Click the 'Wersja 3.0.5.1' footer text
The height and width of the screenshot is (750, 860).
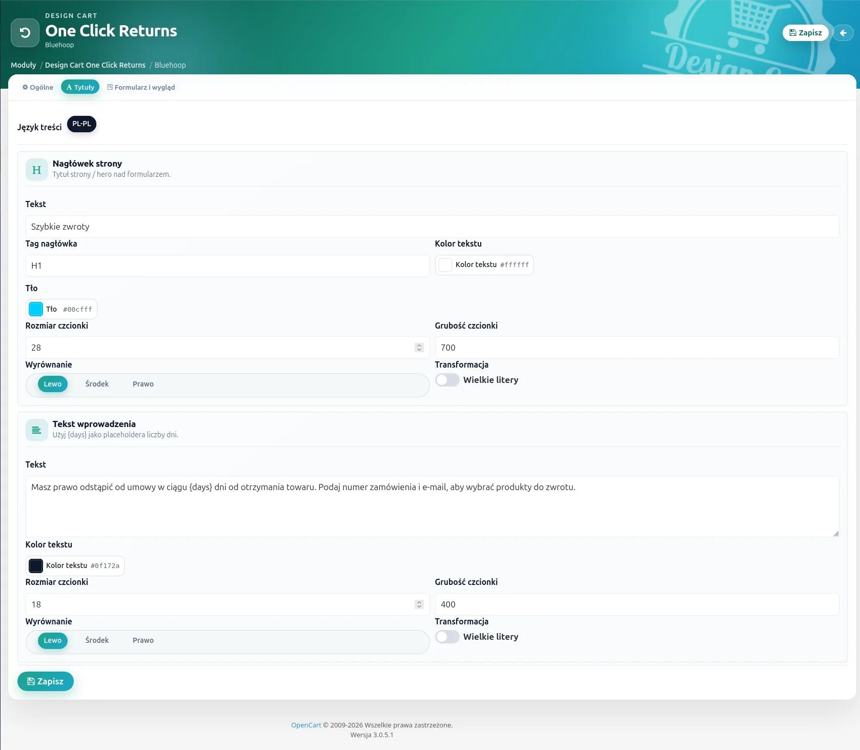tap(372, 735)
